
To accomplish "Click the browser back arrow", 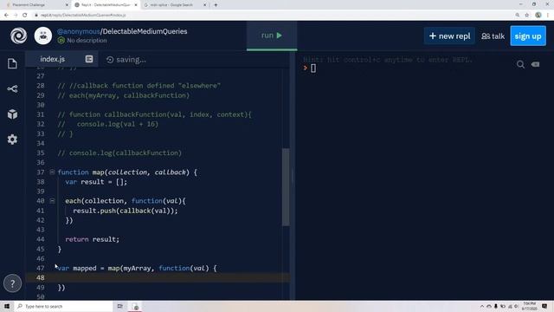I will [6, 16].
